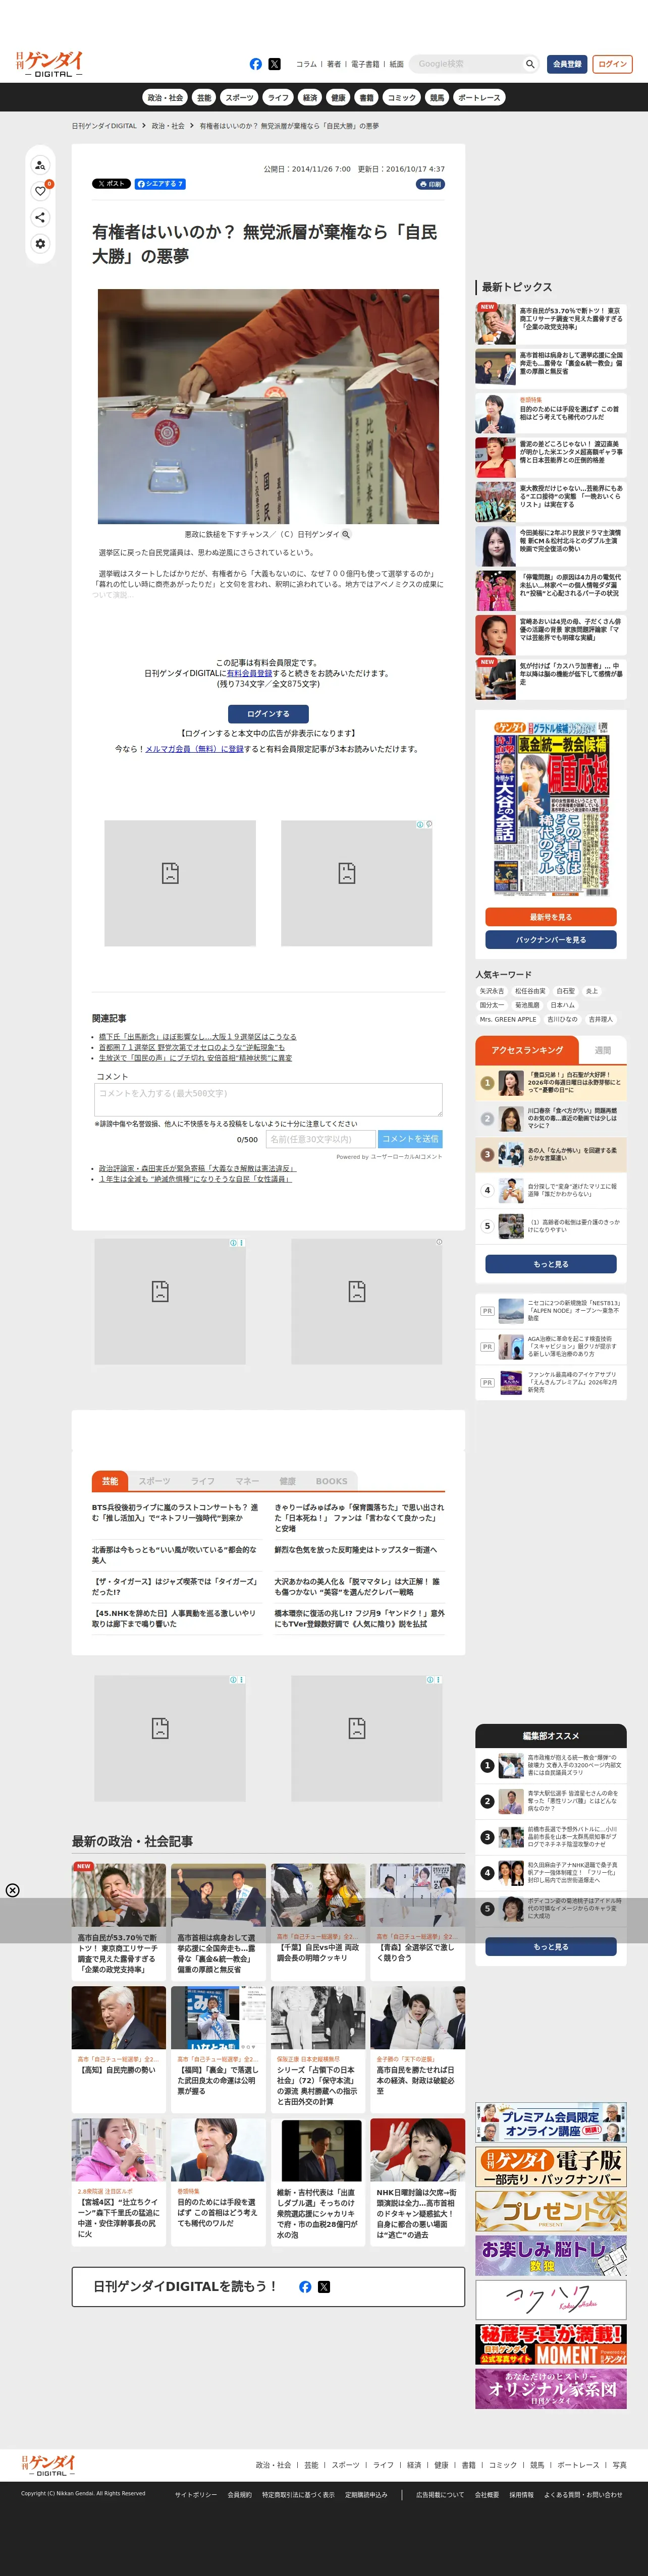648x2576 pixels.
Task: Select keyword tag Mrs. GREEN APPLE
Action: click(508, 1019)
